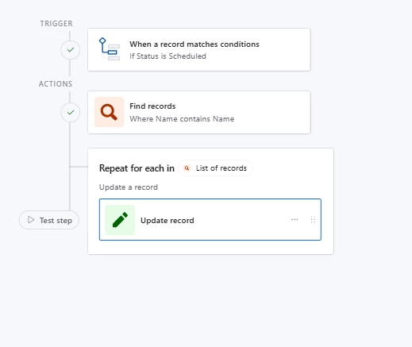Open the When a record matches conditions card
412x347 pixels.
199,50
